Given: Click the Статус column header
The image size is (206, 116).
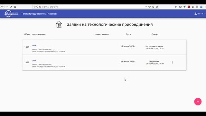Looking at the screenshot, I should [155, 34].
